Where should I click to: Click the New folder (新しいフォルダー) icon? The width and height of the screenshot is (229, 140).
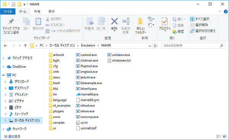coord(140,21)
